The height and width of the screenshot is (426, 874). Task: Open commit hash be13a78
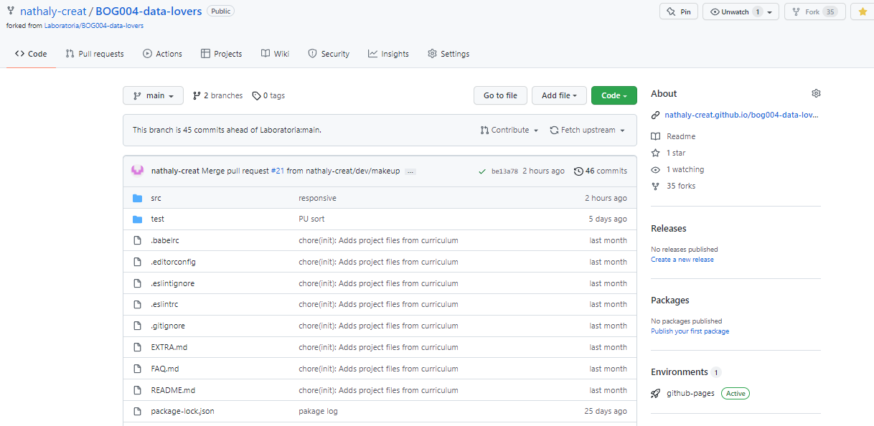(x=504, y=171)
